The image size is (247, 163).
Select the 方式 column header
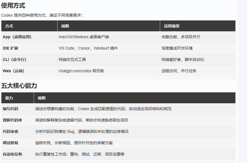click(9, 26)
